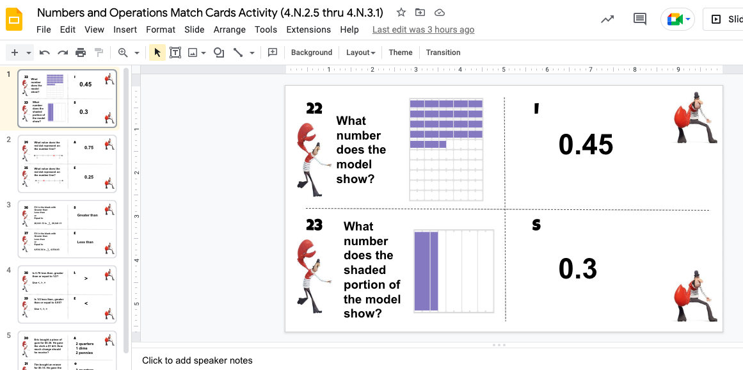This screenshot has height=370, width=743.
Task: Open the Theme panel
Action: click(401, 52)
